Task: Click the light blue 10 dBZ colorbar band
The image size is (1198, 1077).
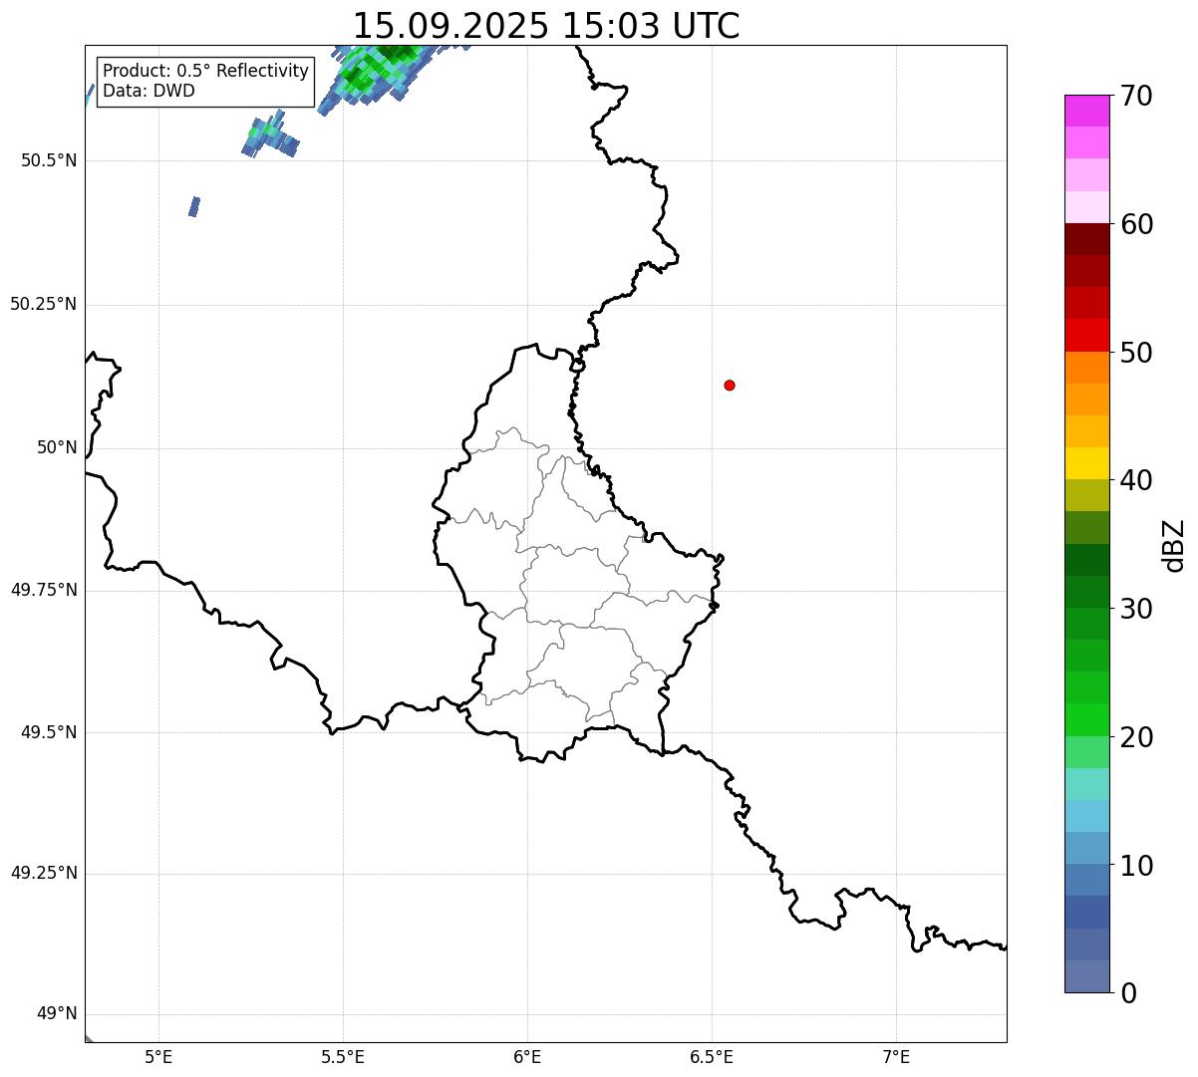Action: [x=1087, y=848]
